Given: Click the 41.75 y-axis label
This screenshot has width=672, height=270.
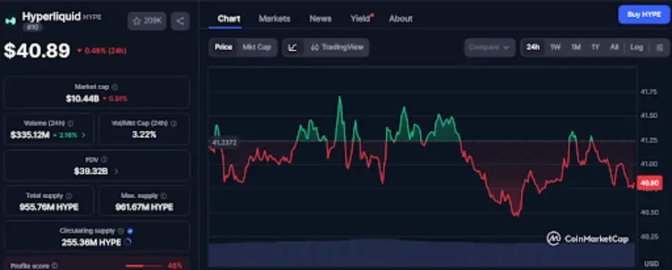Looking at the screenshot, I should (649, 92).
